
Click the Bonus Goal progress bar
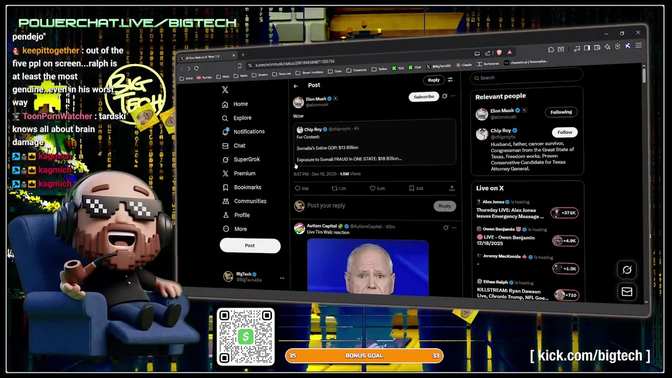[364, 356]
